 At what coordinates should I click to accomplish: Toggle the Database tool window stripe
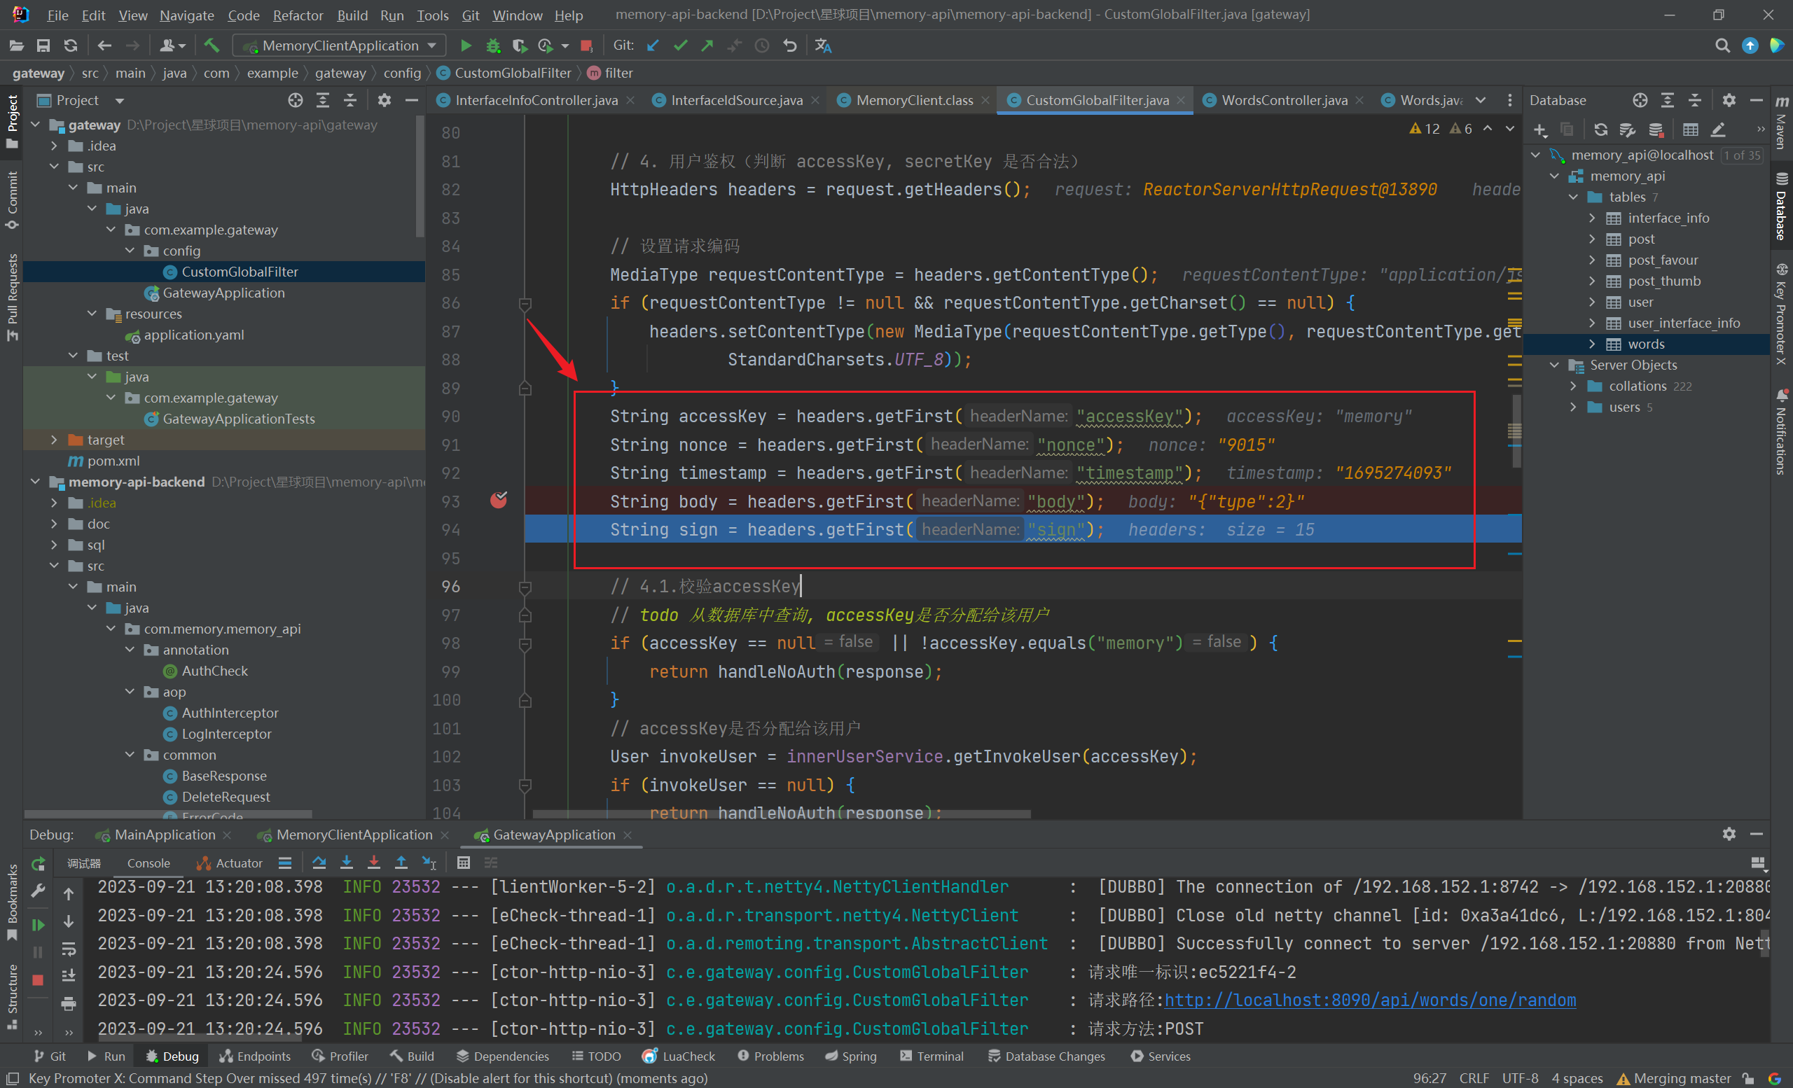(1782, 207)
